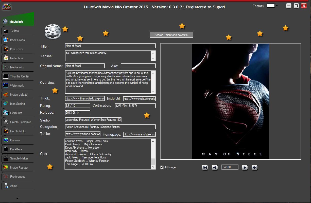This screenshot has width=311, height=203.
Task: Select cast row 'Brad Kelly ... Byrne'
Action: point(76,151)
